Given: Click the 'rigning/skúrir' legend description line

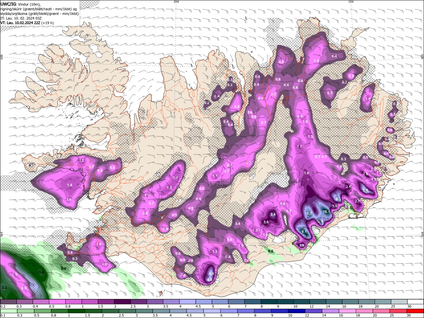Looking at the screenshot, I should click(39, 9).
